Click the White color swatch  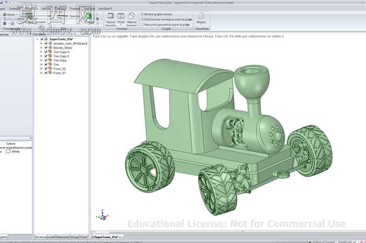8,152
